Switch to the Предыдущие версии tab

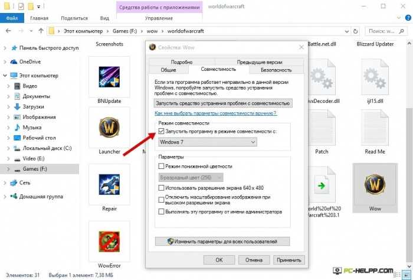point(260,62)
